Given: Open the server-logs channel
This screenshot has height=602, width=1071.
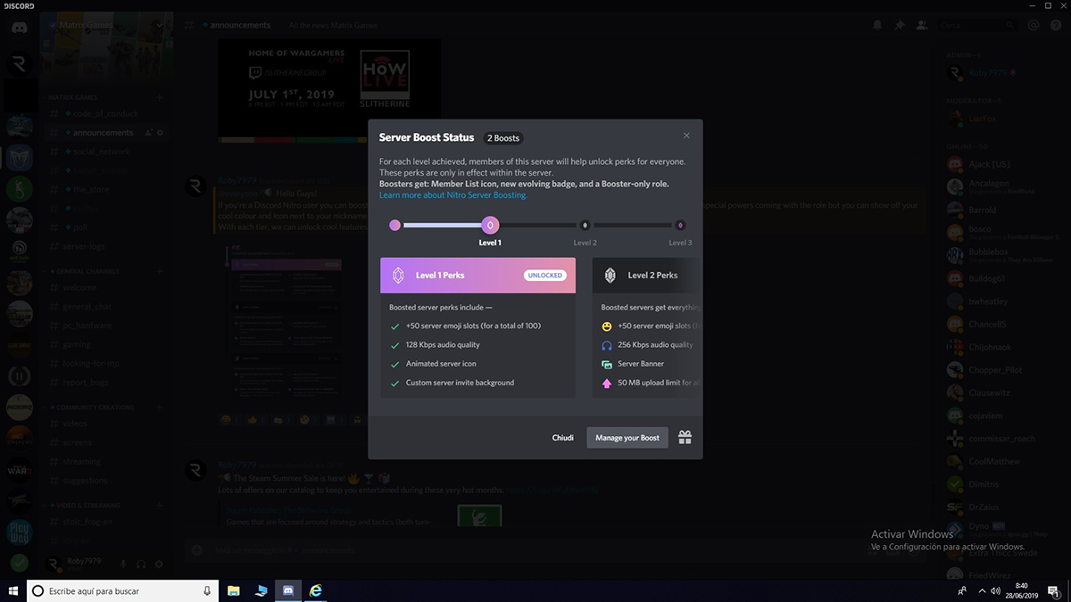Looking at the screenshot, I should pos(105,246).
